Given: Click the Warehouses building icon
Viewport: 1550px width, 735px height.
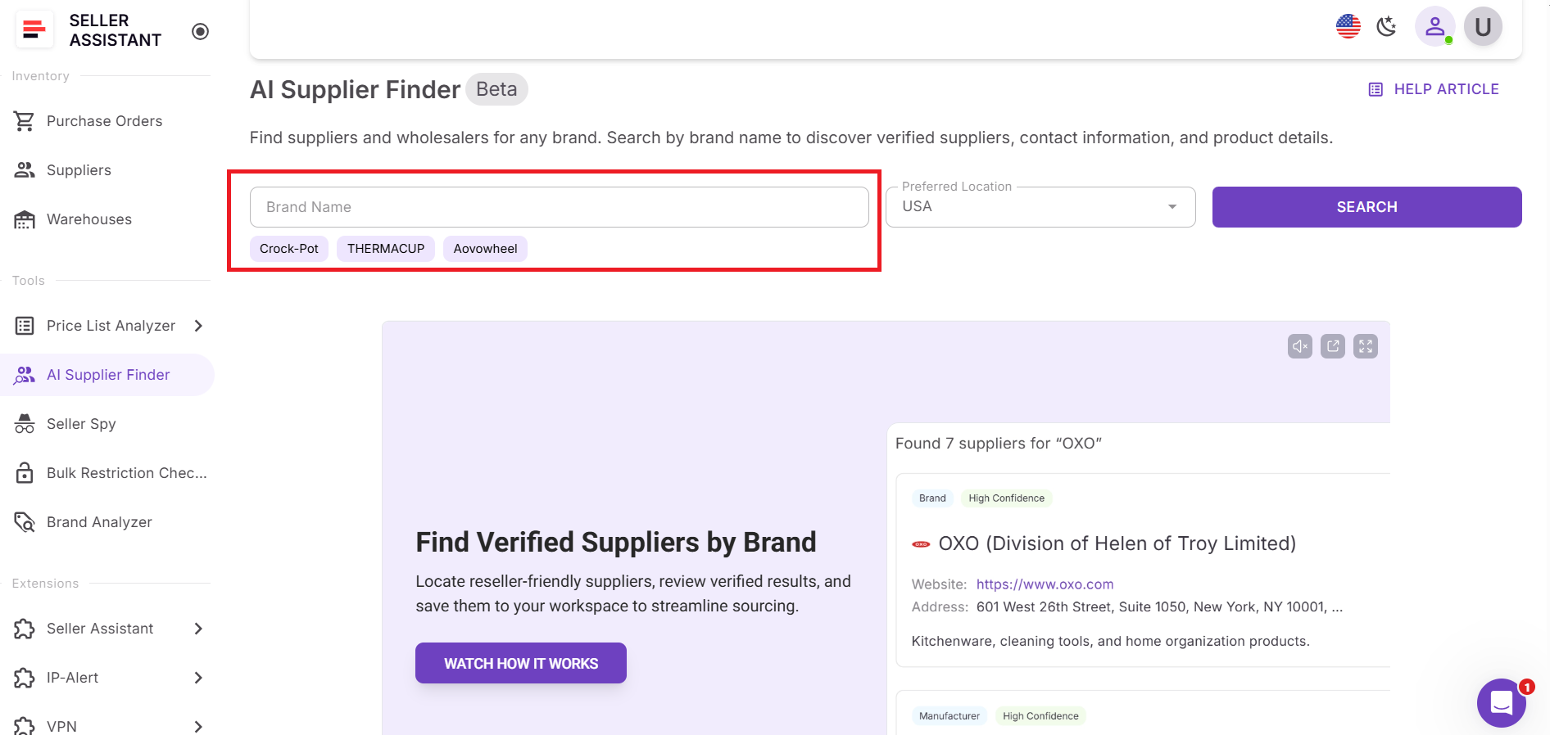Looking at the screenshot, I should point(25,219).
